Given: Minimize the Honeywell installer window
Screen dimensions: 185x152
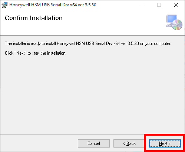Looking at the screenshot, I should click(142, 5).
